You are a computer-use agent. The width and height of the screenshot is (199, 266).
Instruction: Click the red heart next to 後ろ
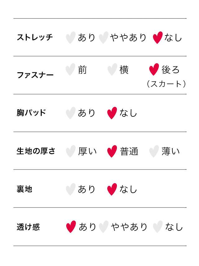pos(154,69)
